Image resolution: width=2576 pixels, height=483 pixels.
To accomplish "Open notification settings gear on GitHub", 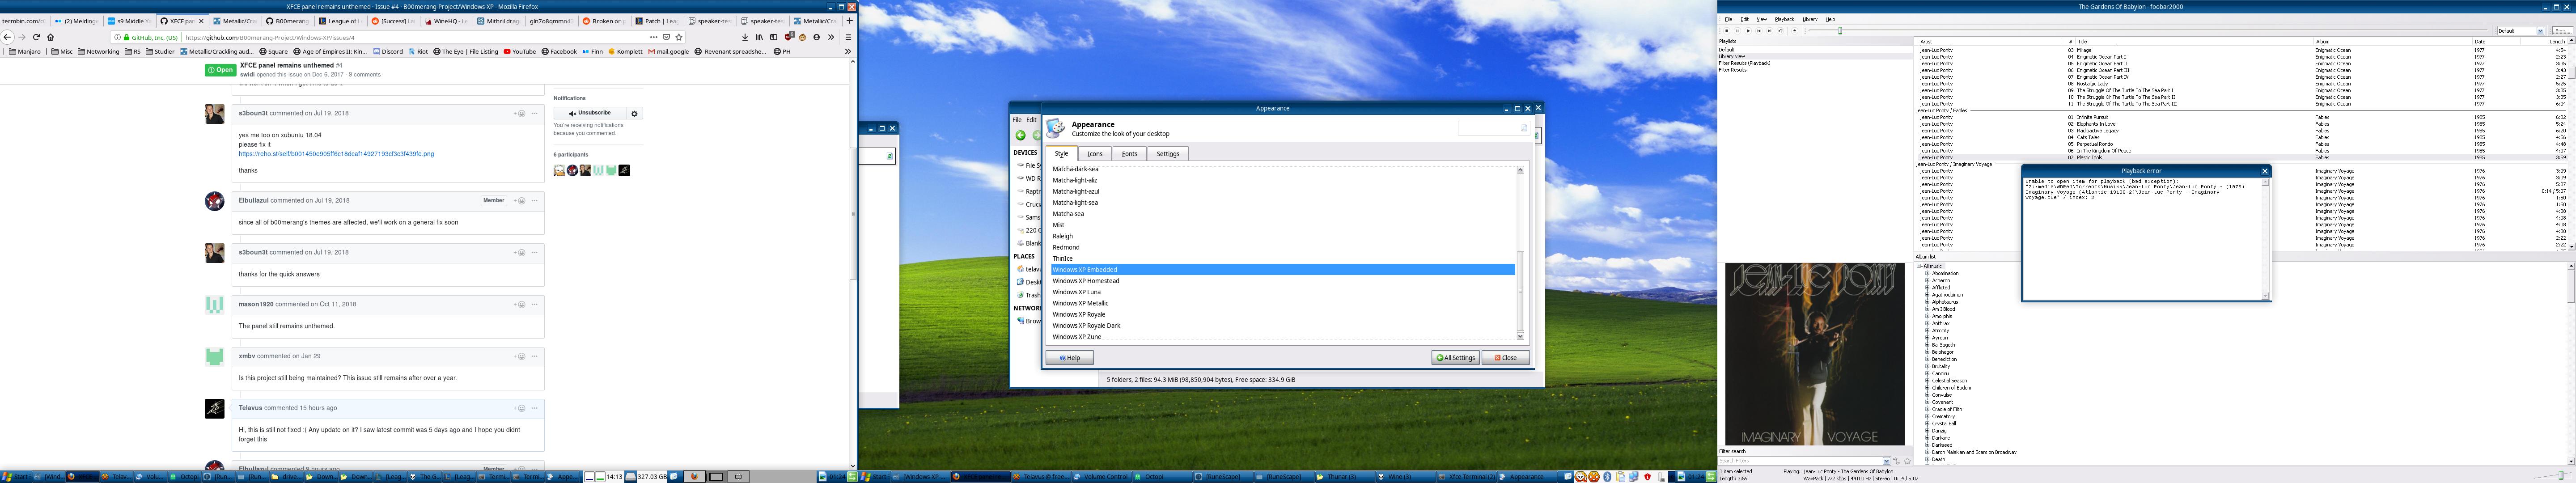I will tap(634, 113).
